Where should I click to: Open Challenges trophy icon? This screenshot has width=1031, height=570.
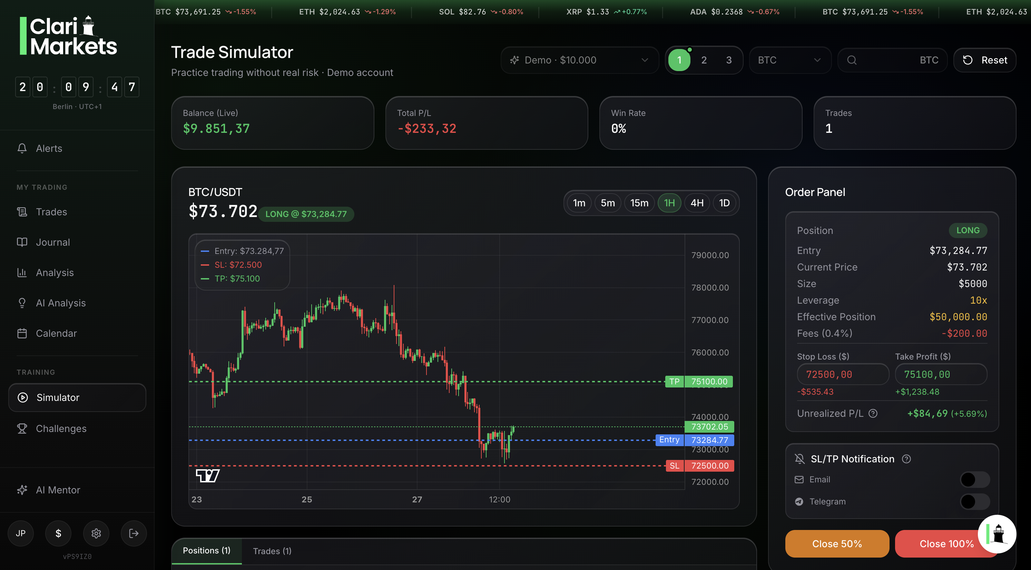22,429
